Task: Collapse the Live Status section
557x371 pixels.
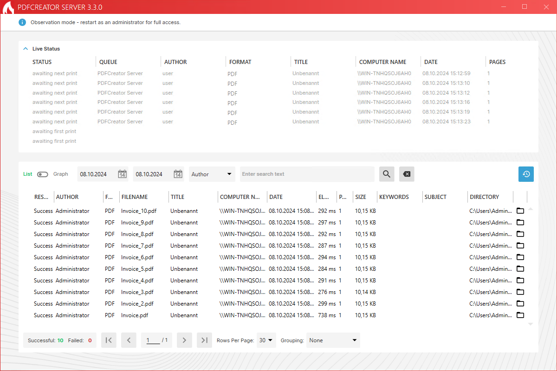Action: tap(26, 49)
